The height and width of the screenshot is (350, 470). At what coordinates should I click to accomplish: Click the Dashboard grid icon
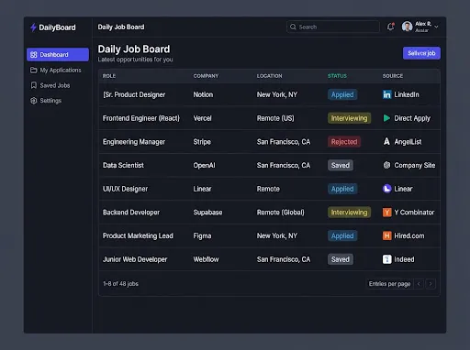coord(34,55)
